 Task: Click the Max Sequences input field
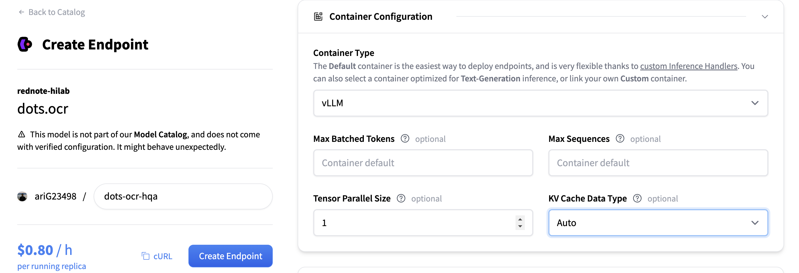[658, 162]
